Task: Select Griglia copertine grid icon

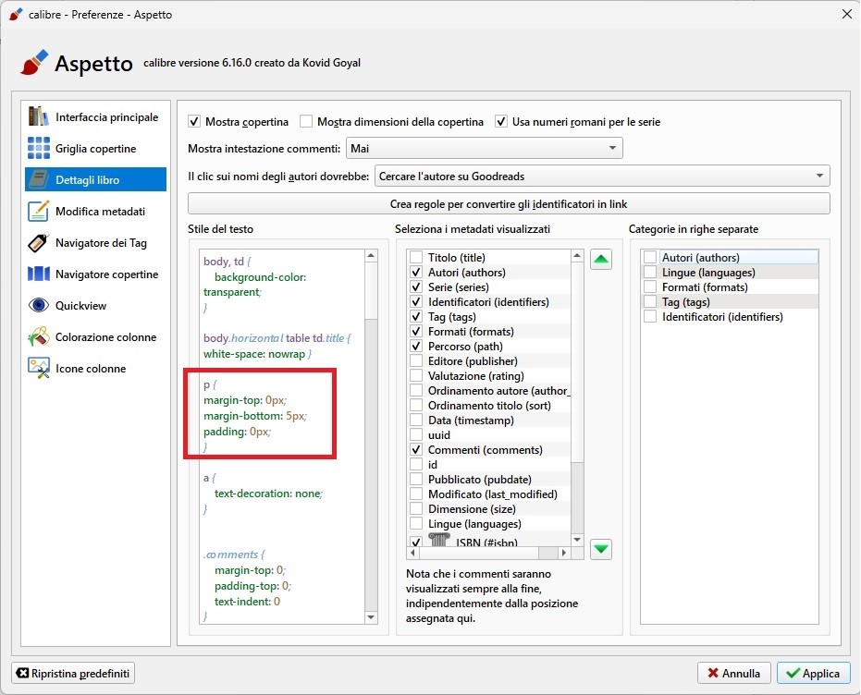Action: 38,149
